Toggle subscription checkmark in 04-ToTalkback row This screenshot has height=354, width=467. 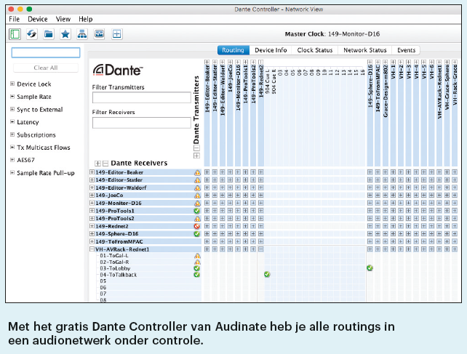click(267, 275)
